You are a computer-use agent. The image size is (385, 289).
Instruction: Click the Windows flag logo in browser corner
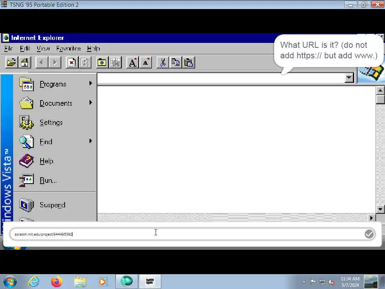[371, 73]
